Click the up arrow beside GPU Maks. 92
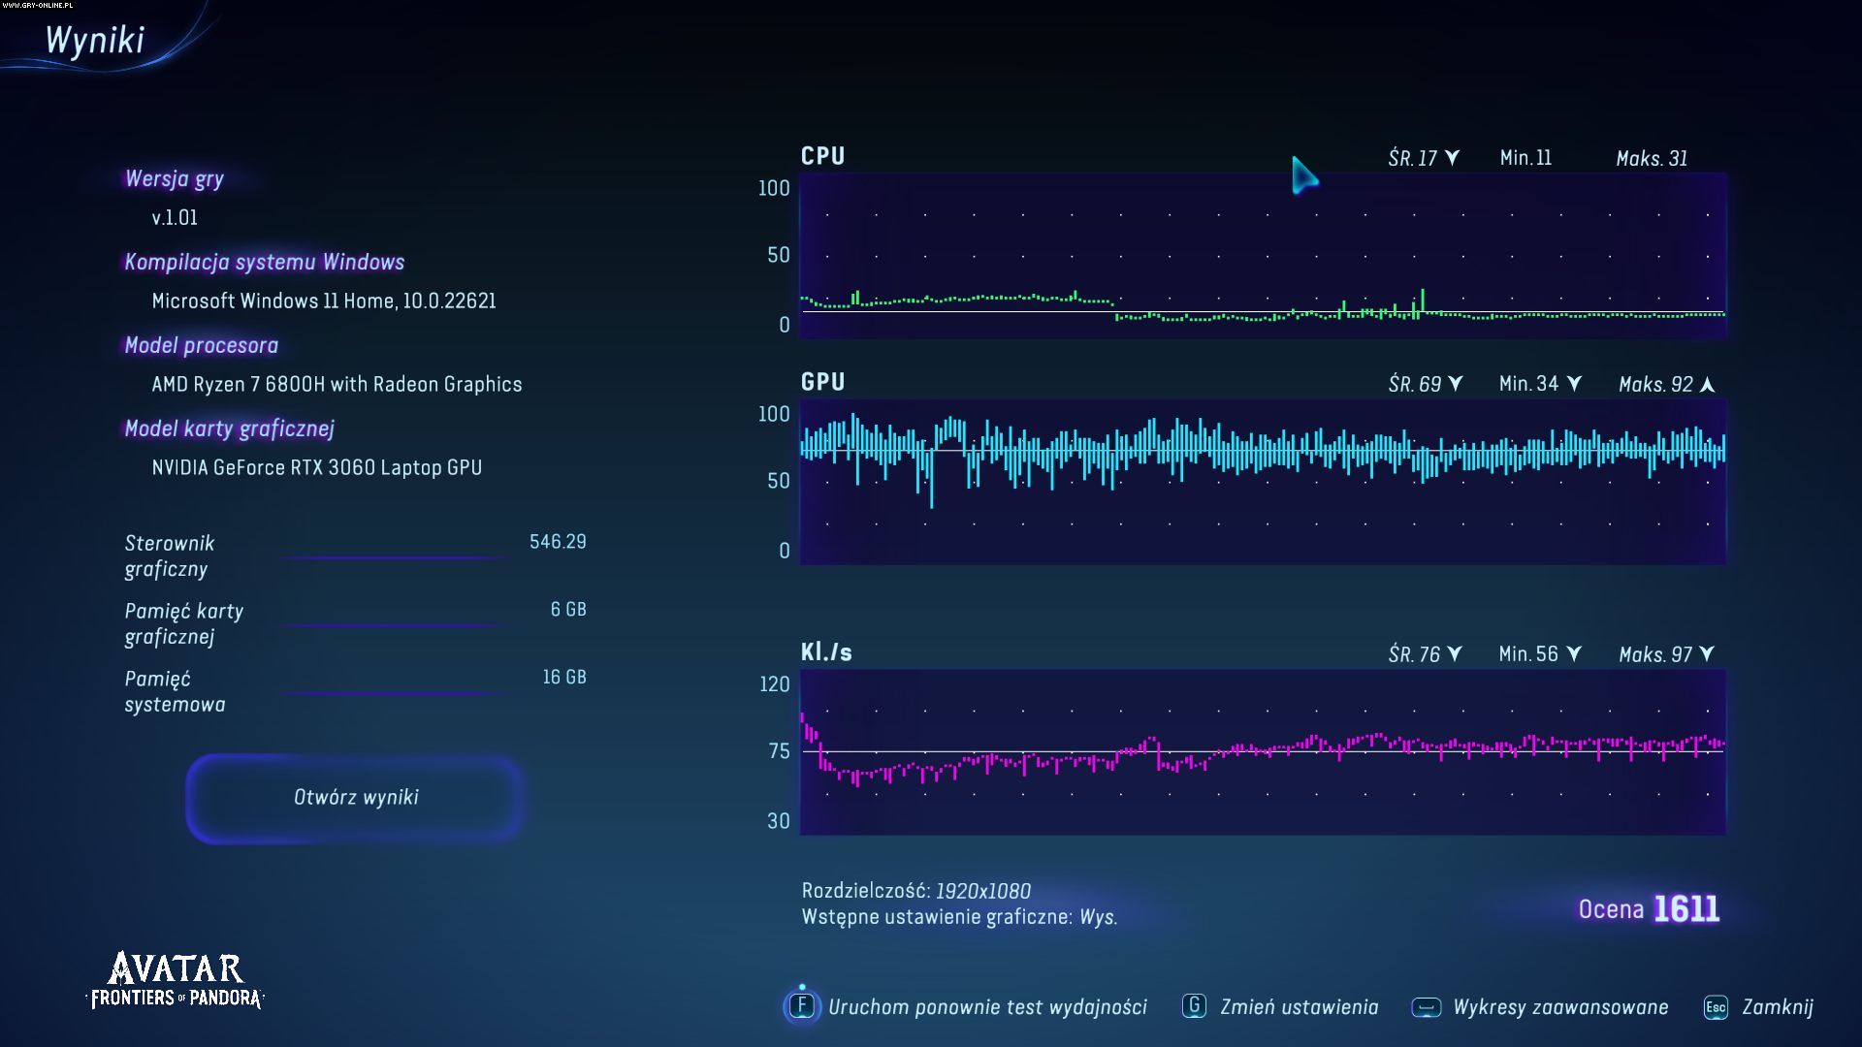 1708,385
